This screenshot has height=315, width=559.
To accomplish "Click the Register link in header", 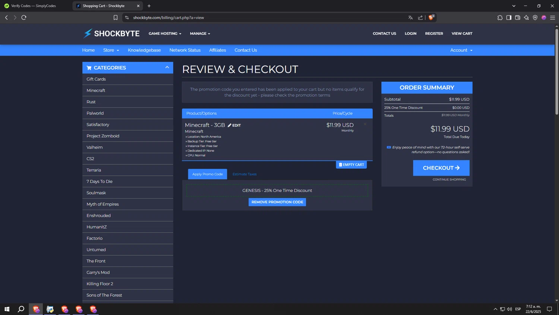I will pos(434,34).
